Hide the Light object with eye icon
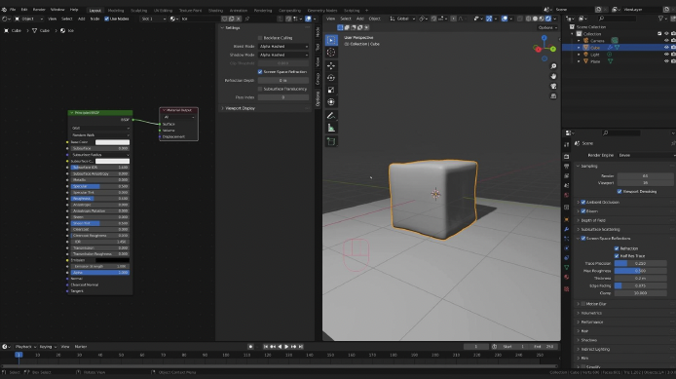 (666, 55)
